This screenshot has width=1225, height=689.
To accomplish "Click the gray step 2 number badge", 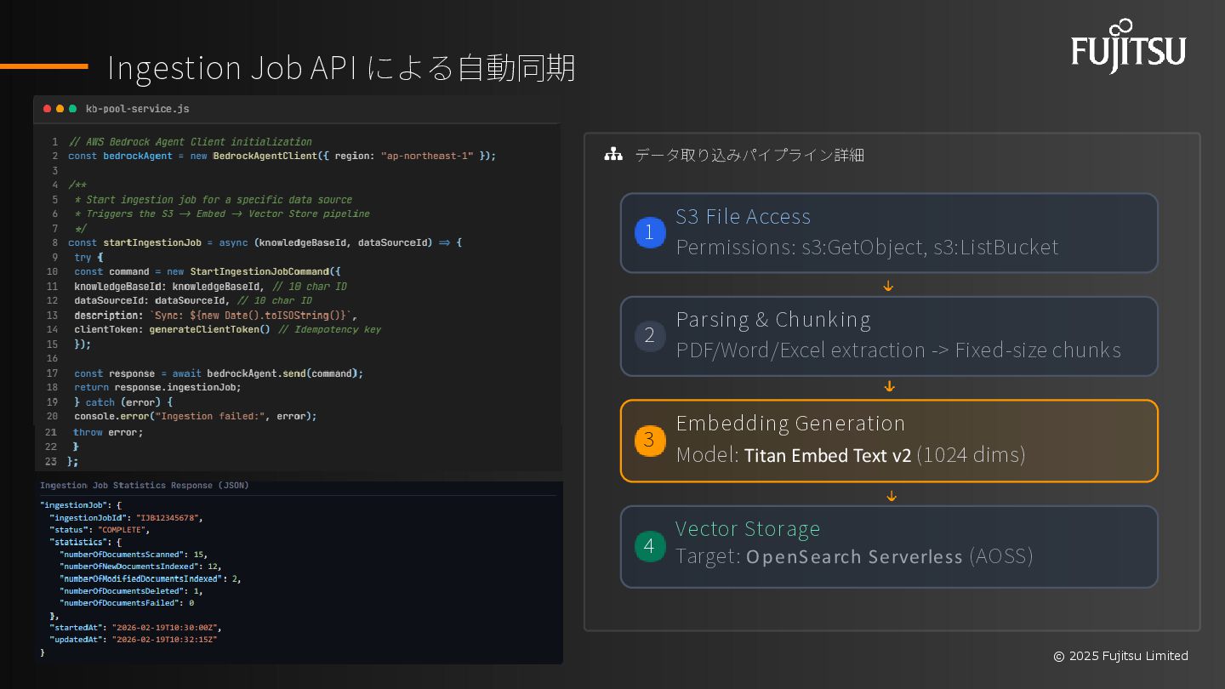I will (650, 336).
